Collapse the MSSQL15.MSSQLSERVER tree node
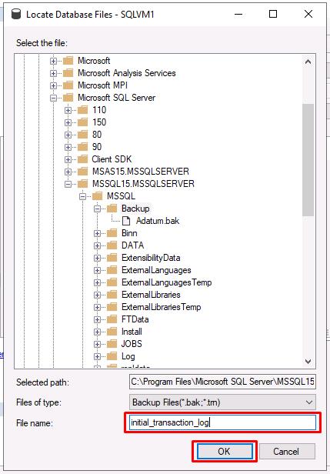Image resolution: width=330 pixels, height=474 pixels. point(68,184)
